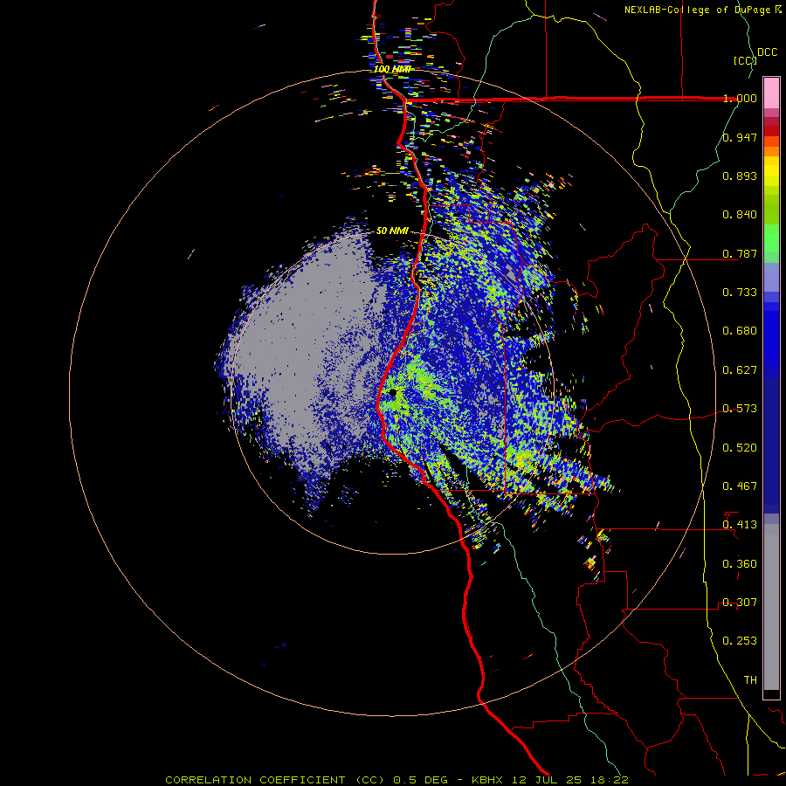Click the 0.840 scale value
Viewport: 786px width, 786px height.
(740, 215)
